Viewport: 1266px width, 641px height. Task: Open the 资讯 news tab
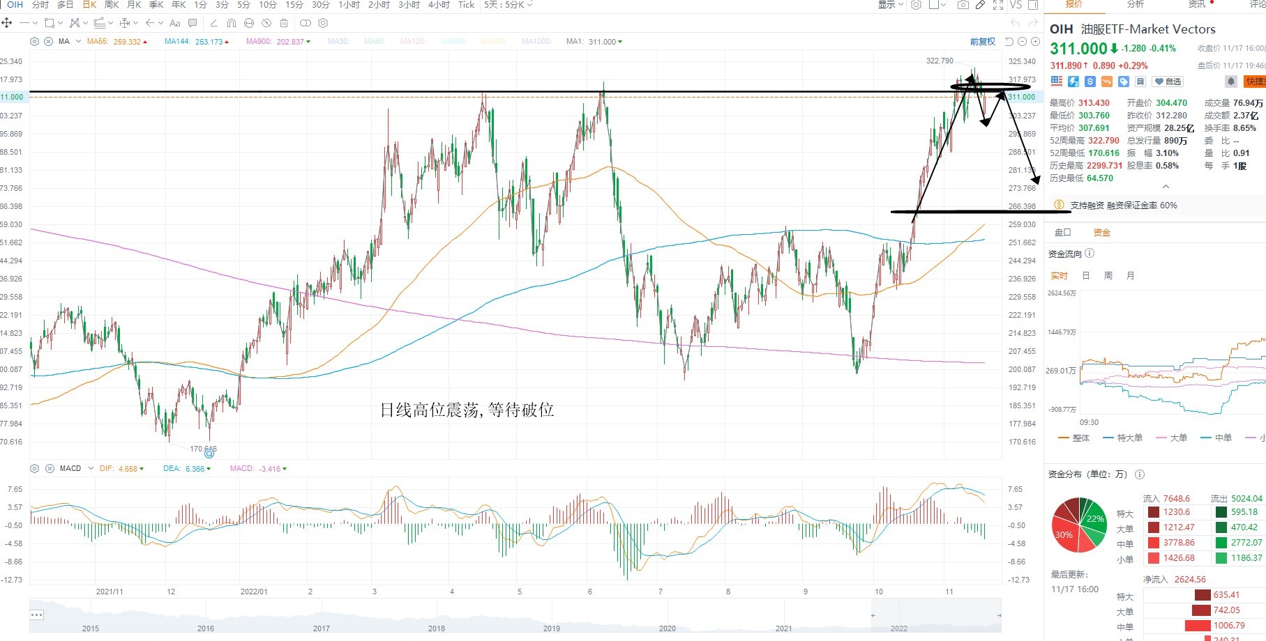[x=1197, y=4]
